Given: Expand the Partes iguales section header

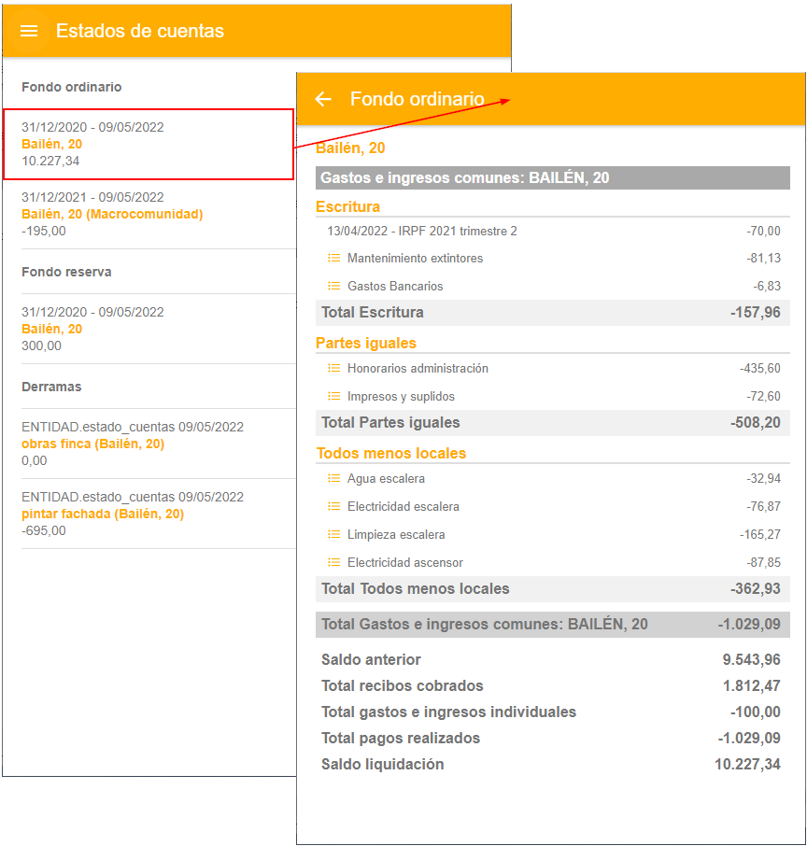Looking at the screenshot, I should (366, 343).
